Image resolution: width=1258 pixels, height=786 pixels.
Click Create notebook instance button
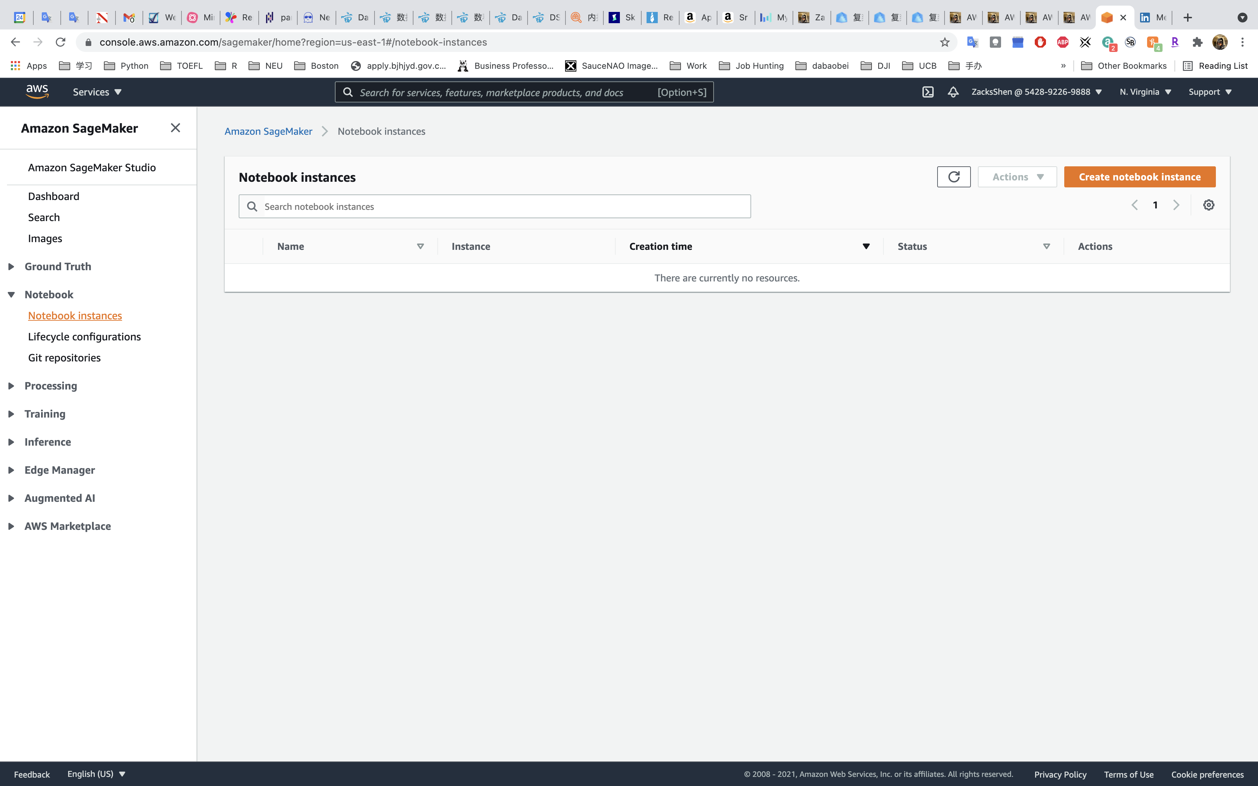[x=1139, y=177]
